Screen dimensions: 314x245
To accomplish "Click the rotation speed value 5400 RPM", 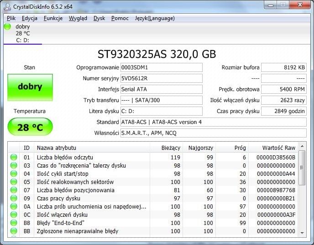I will point(284,89).
